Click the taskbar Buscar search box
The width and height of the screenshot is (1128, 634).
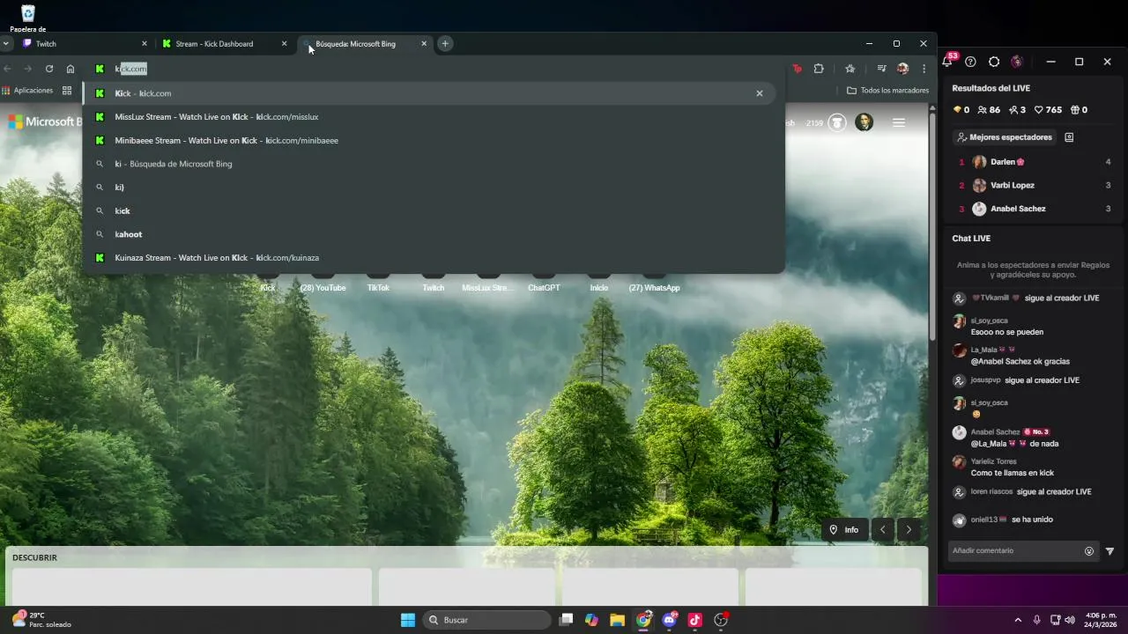[486, 620]
